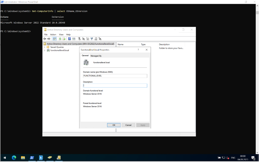
Task: Open the View menu
Action: [61, 34]
